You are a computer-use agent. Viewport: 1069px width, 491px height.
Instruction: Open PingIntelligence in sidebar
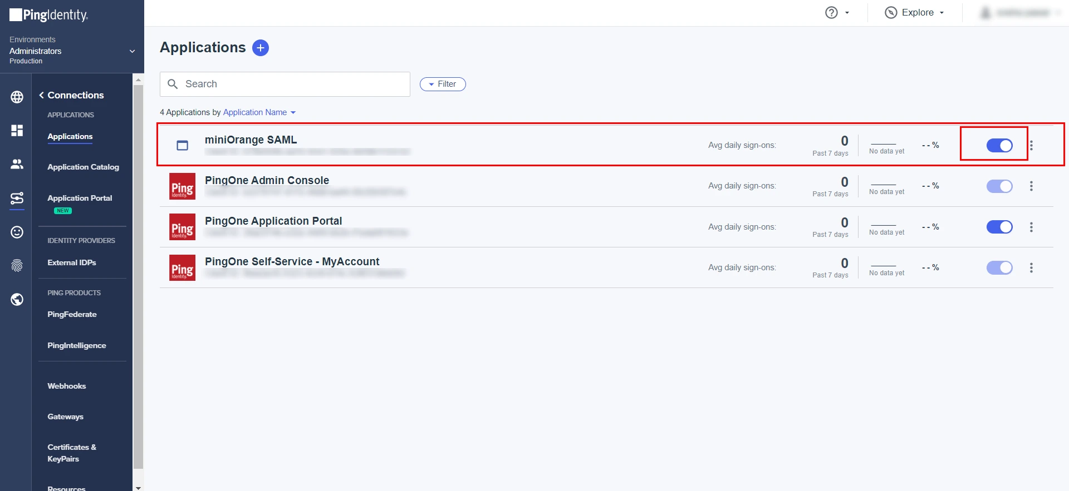point(77,345)
